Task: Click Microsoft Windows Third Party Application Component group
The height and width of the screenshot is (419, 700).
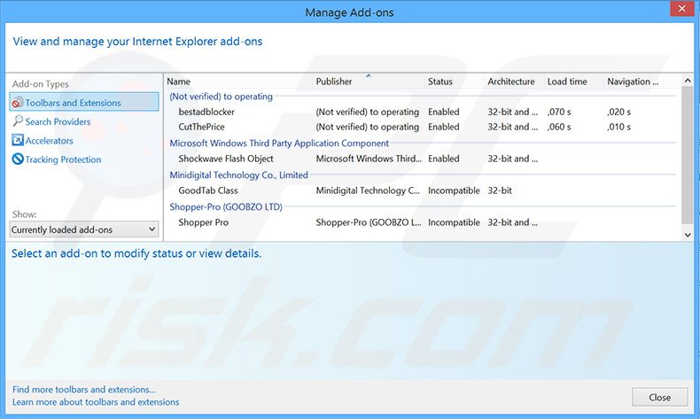Action: click(279, 144)
